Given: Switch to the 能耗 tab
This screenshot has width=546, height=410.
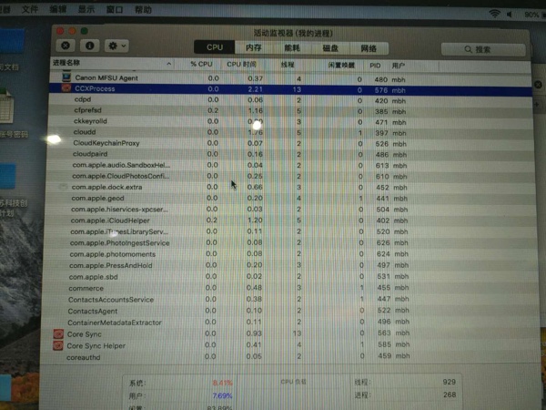Looking at the screenshot, I should click(292, 47).
